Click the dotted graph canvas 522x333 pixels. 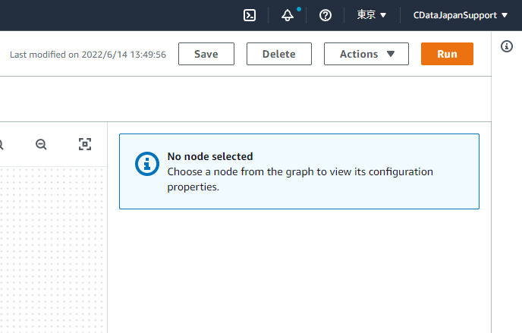tap(53, 250)
